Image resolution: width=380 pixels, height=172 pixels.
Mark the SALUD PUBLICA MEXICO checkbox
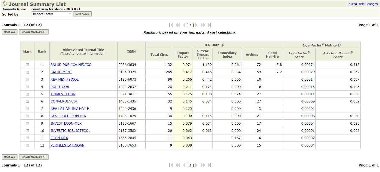pos(27,65)
